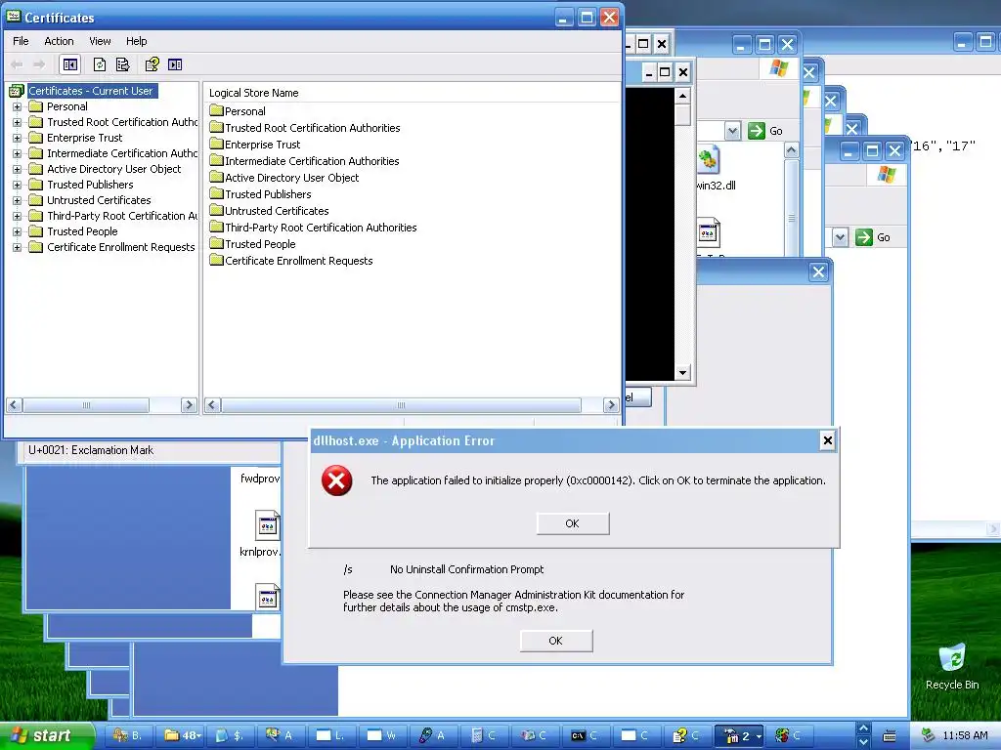Viewport: 1001px width, 750px height.
Task: Click the on-screen keyboard tray icon
Action: pos(890,736)
